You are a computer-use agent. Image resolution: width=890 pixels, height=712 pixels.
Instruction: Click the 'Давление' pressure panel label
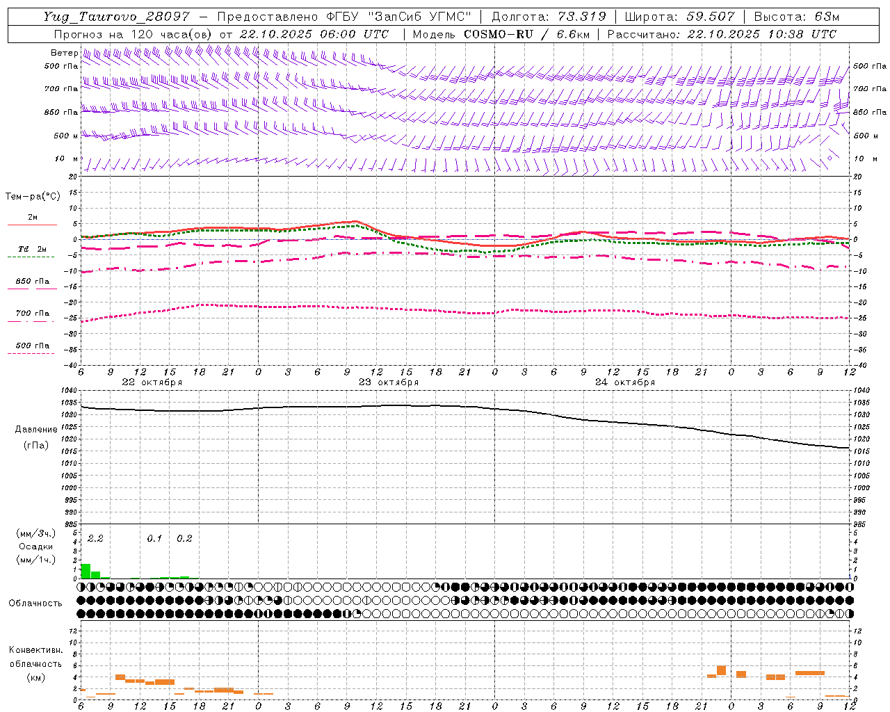click(x=36, y=430)
